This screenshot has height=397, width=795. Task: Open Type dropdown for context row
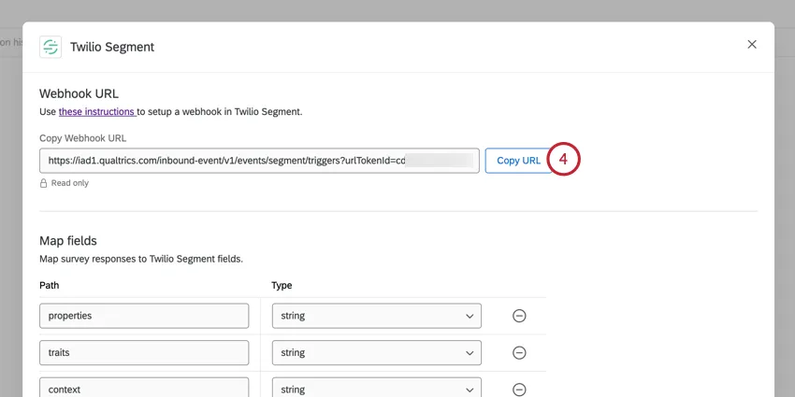(x=376, y=388)
